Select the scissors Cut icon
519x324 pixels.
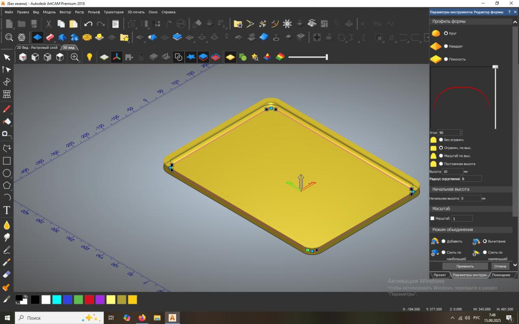tap(48, 24)
